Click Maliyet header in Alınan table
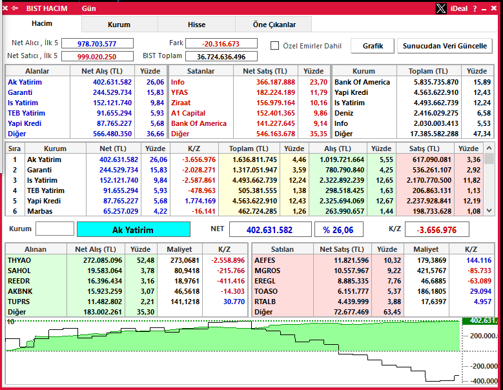 pyautogui.click(x=180, y=249)
